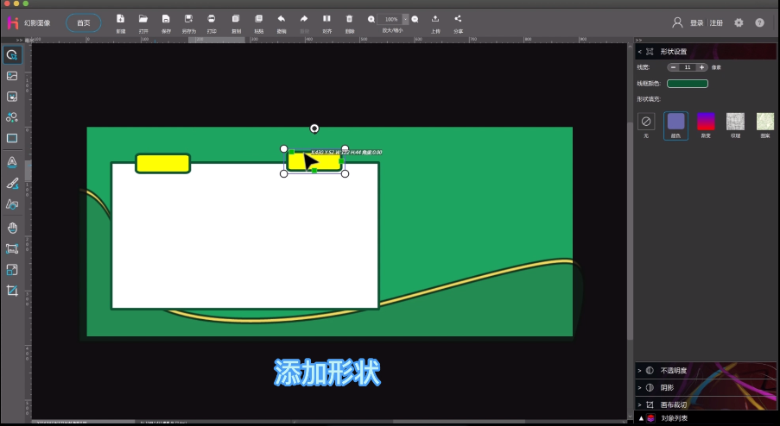Click the 撤销 (Undo) arrow icon

tap(282, 19)
